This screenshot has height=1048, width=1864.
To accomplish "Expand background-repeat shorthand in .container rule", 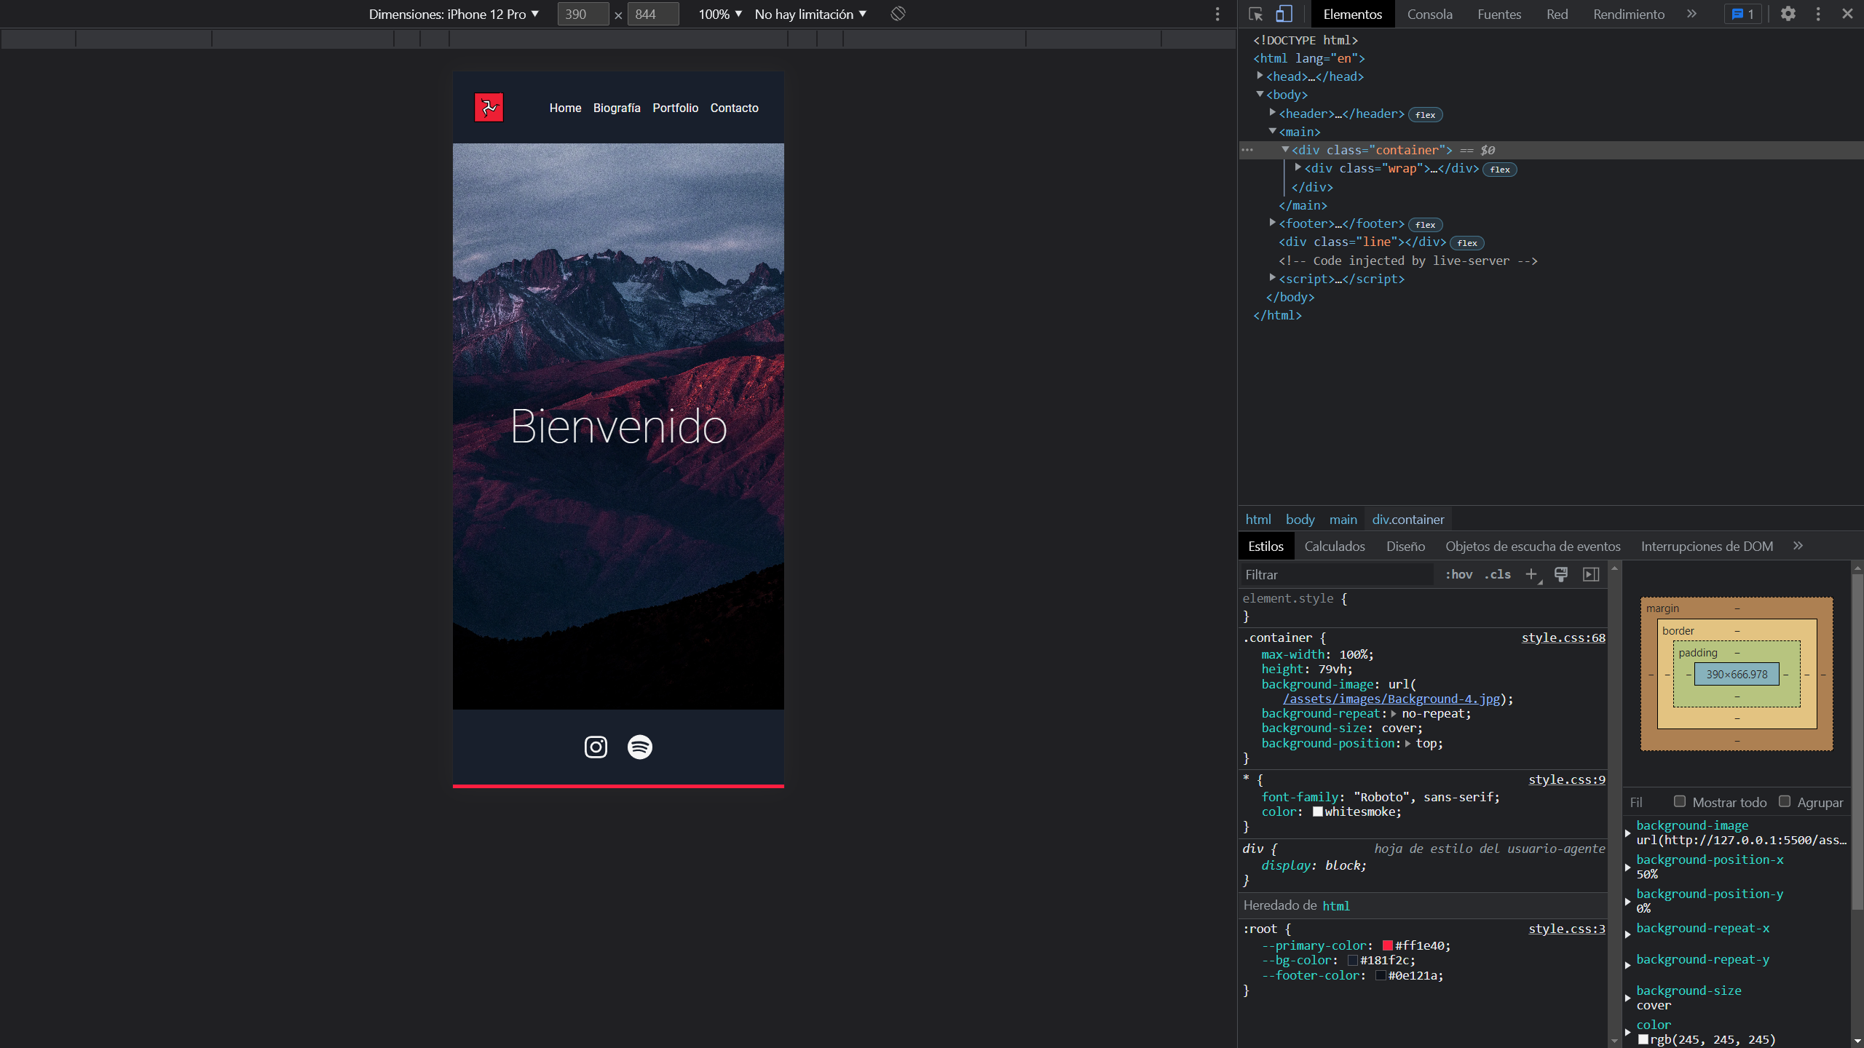I will (x=1394, y=714).
